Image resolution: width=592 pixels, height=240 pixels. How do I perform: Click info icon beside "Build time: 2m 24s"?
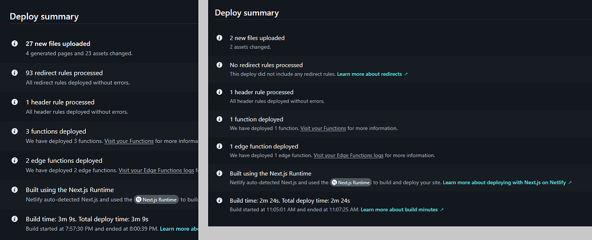(219, 201)
